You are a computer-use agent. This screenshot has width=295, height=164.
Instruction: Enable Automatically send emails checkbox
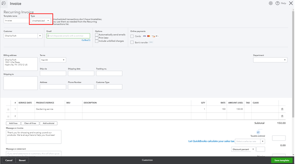(x=97, y=35)
